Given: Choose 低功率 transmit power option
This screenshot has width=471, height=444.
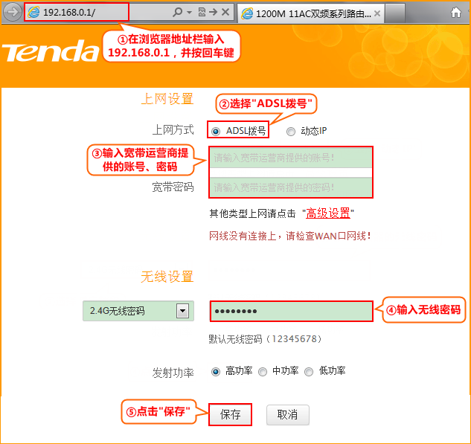Looking at the screenshot, I should [x=309, y=371].
